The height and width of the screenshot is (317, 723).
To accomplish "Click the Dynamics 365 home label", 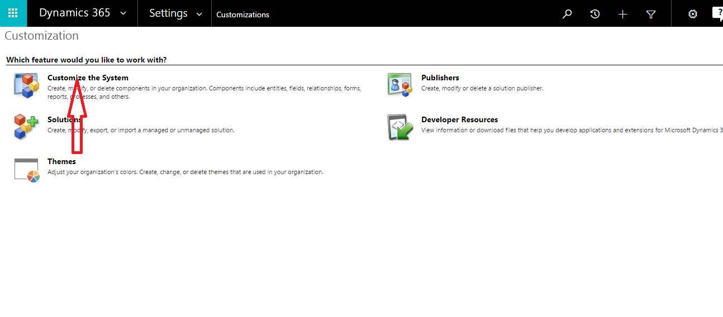I will click(75, 13).
